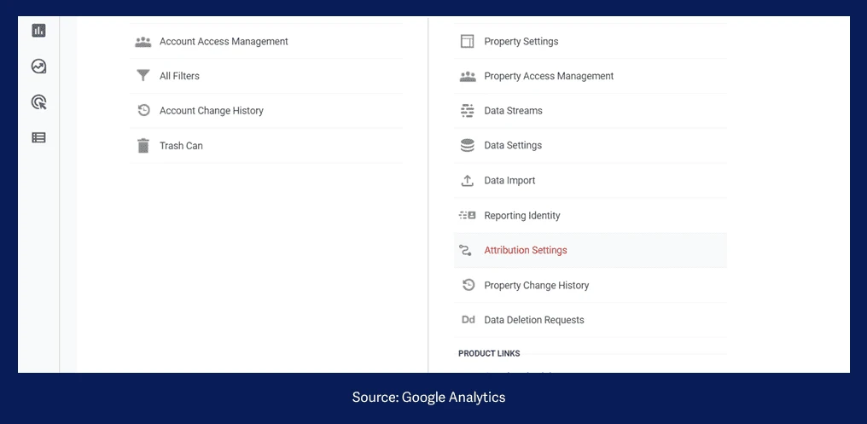Click the Data Streams icon
The image size is (867, 424).
click(467, 111)
